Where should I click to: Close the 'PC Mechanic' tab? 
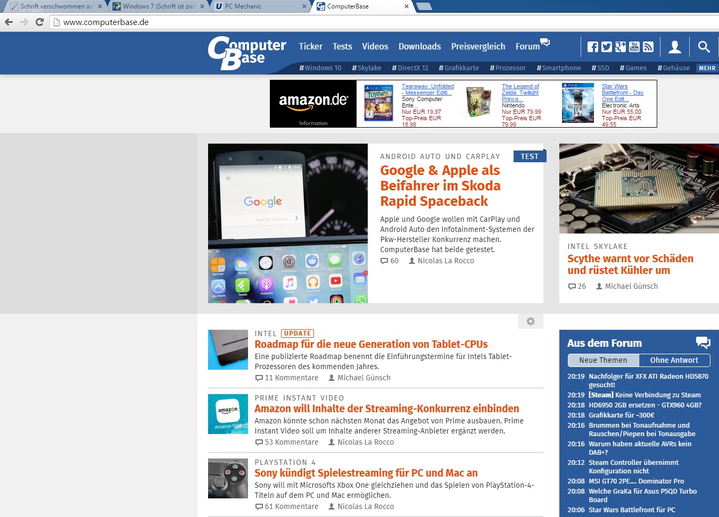pyautogui.click(x=304, y=6)
